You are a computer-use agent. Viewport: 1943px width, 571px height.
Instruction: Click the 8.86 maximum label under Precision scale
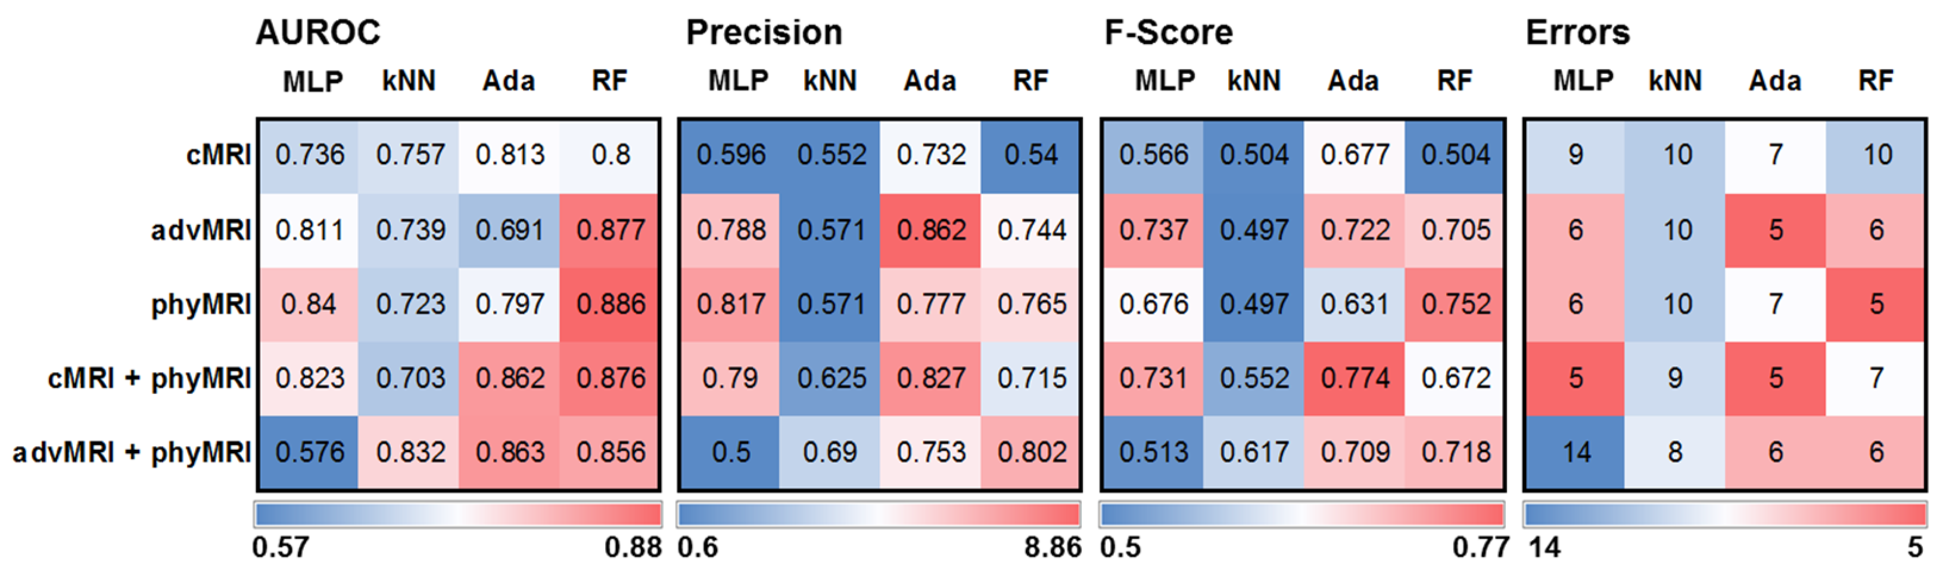[x=1052, y=548]
